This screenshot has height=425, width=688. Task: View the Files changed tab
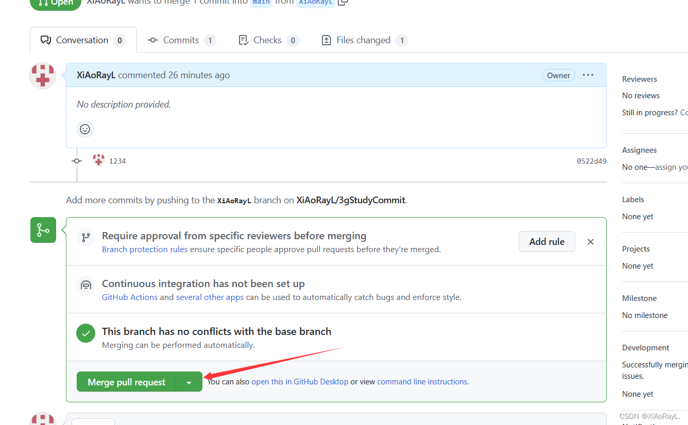click(364, 40)
